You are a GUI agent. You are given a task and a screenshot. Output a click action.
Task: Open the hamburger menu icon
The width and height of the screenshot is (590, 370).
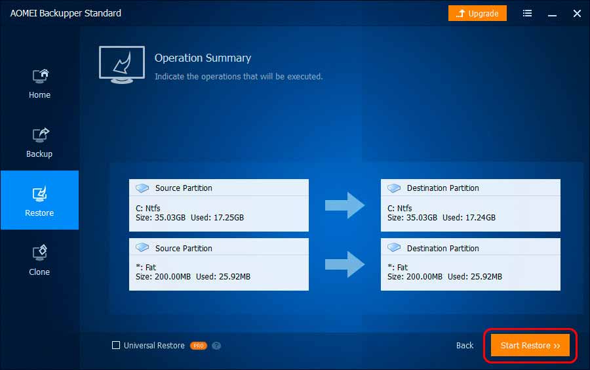click(528, 13)
